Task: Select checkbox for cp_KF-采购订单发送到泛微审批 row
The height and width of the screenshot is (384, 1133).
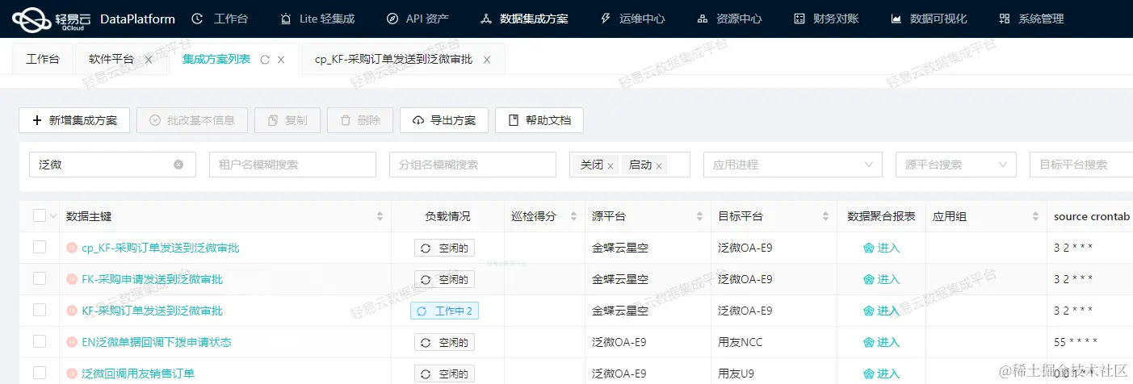Action: (40, 247)
